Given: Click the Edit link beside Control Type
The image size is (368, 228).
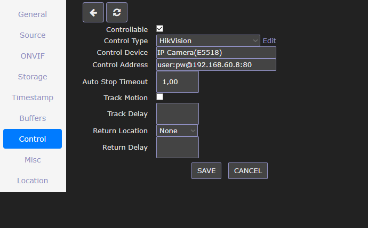Looking at the screenshot, I should click(x=269, y=41).
